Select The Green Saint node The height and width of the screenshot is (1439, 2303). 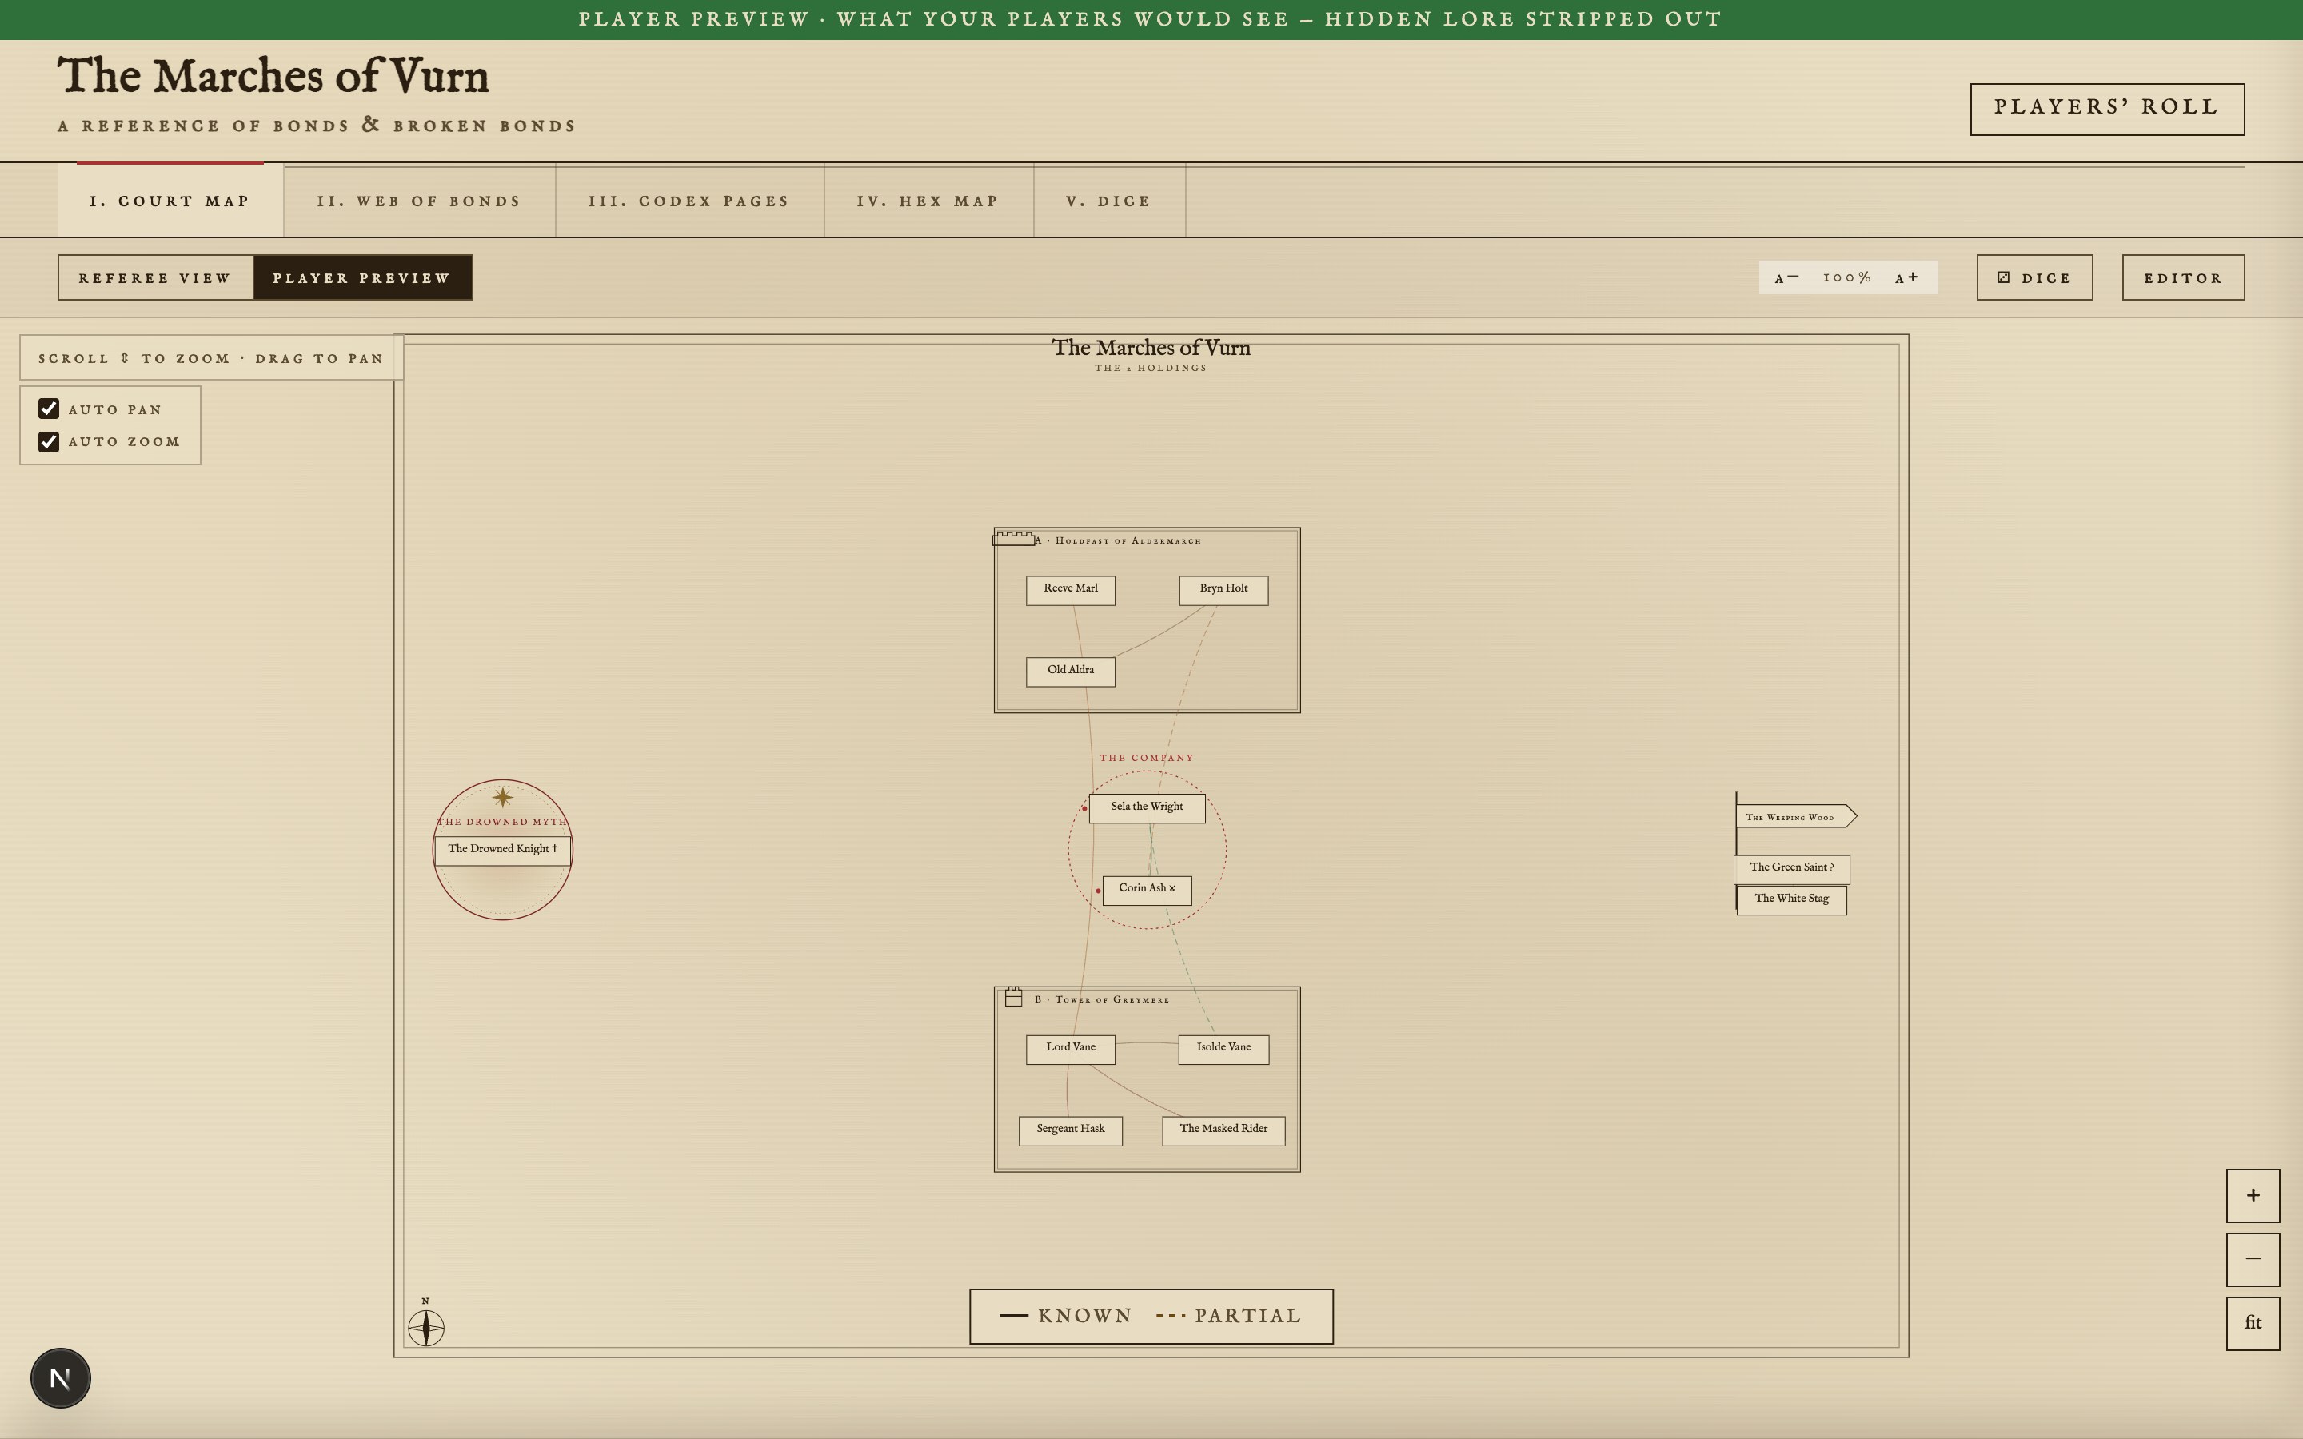click(1792, 869)
